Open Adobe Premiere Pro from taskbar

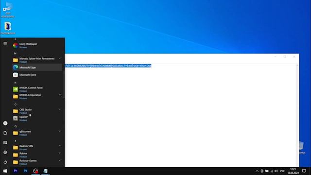pyautogui.click(x=15, y=171)
